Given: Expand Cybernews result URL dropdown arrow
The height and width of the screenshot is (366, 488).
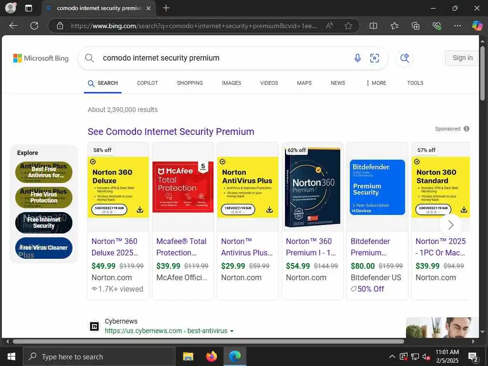Looking at the screenshot, I should 232,331.
